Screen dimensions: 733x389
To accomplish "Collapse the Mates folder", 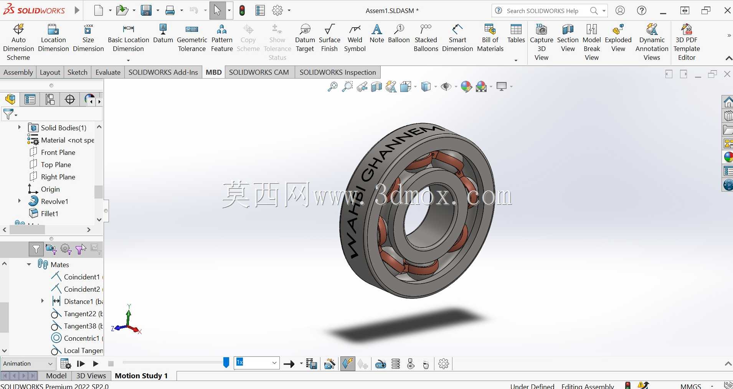I will click(x=29, y=264).
